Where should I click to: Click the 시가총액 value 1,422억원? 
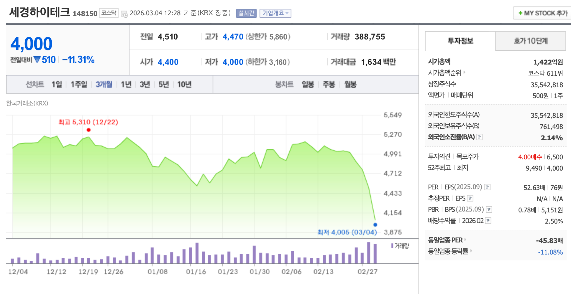(548, 62)
